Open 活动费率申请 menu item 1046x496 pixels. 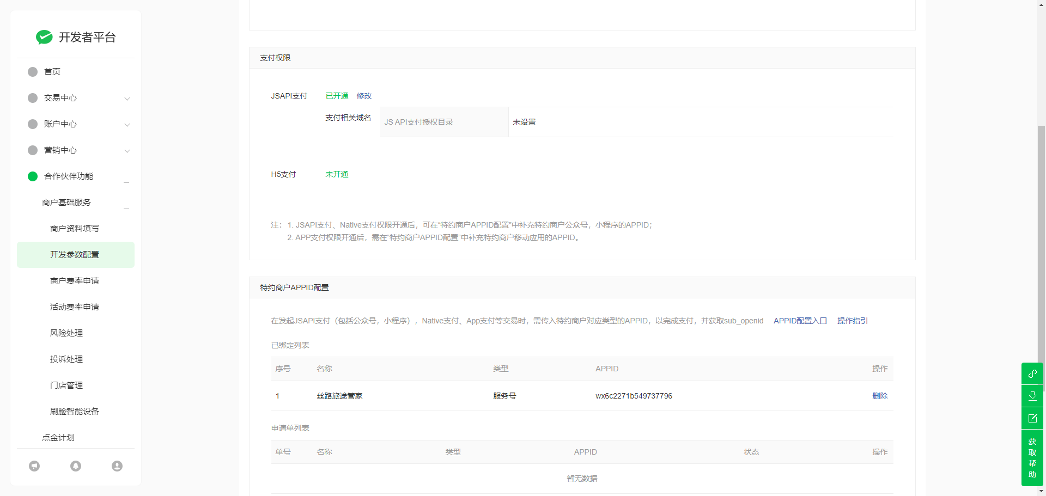75,307
